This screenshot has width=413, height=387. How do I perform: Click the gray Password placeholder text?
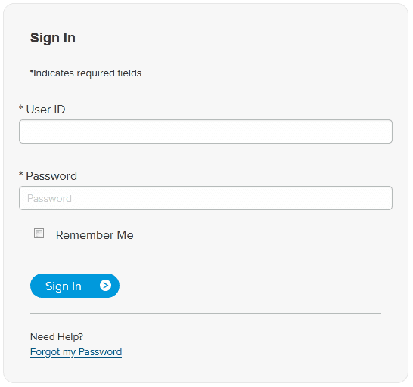(x=49, y=198)
